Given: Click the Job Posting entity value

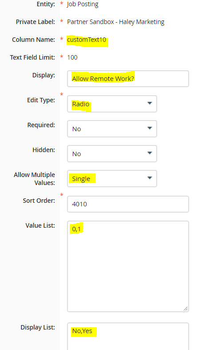Looking at the screenshot, I should click(83, 4).
